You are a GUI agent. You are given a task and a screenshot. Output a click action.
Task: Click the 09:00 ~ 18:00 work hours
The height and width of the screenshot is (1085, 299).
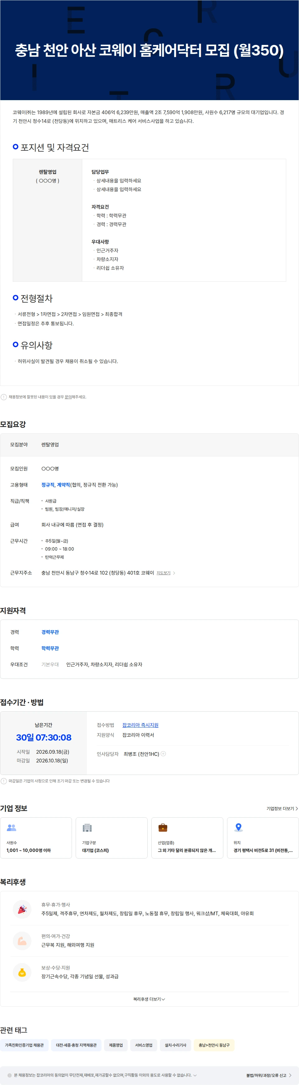coord(59,549)
